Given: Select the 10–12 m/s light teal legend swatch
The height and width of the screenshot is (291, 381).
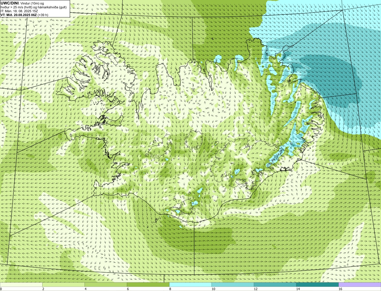Looking at the screenshot, I should 233,285.
